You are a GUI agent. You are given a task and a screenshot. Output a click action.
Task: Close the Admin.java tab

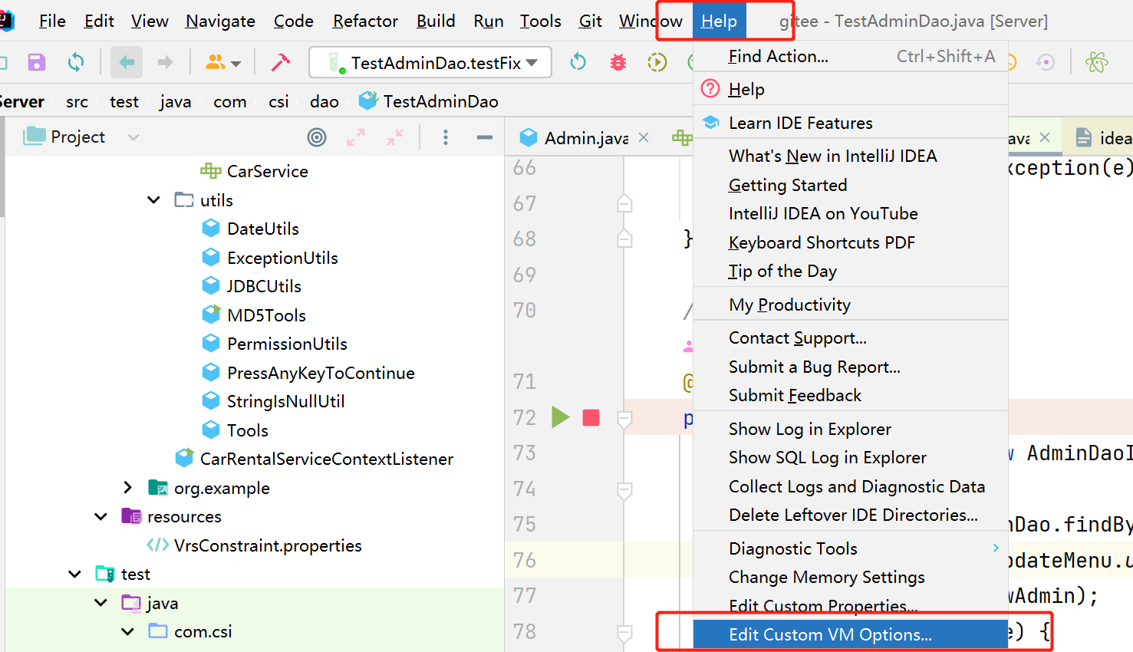pos(644,137)
